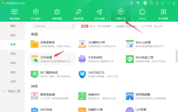Select 网络 category in the sidebar

tap(13, 54)
